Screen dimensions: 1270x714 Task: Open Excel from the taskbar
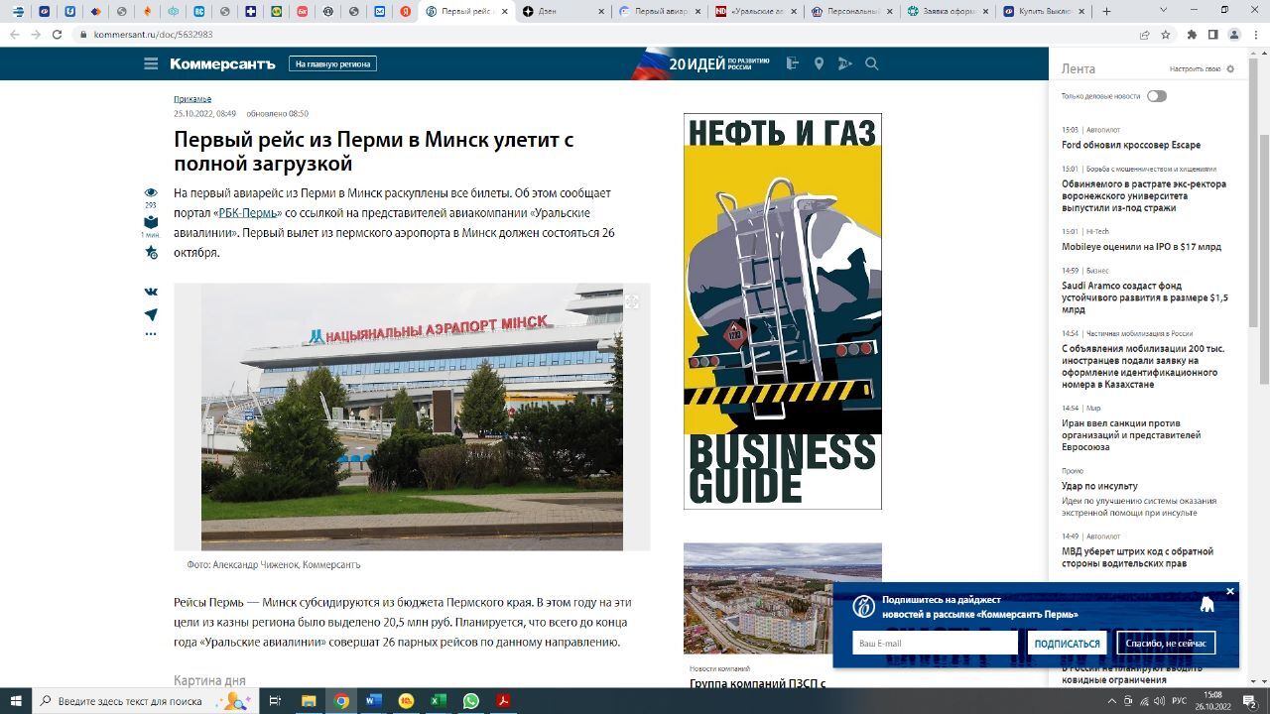tap(439, 701)
